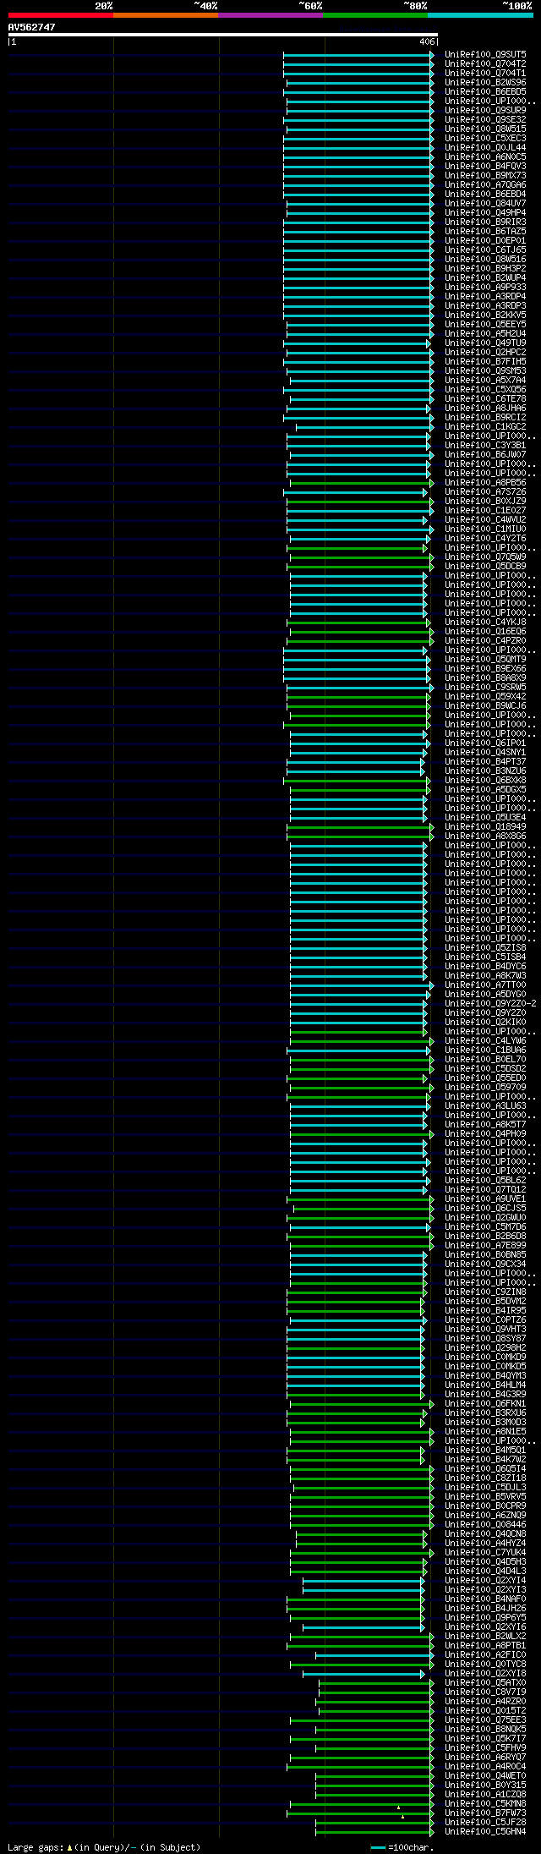Open entry UniRef100_C6TJ65
The height and width of the screenshot is (1854, 541).
[x=485, y=250]
